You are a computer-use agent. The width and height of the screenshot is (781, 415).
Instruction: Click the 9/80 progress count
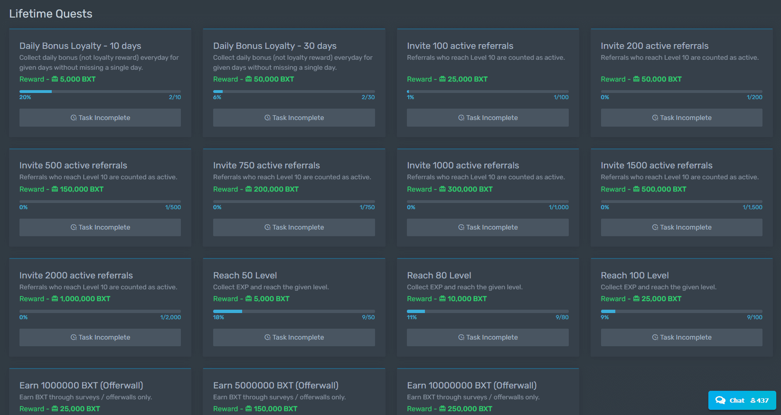pyautogui.click(x=562, y=317)
